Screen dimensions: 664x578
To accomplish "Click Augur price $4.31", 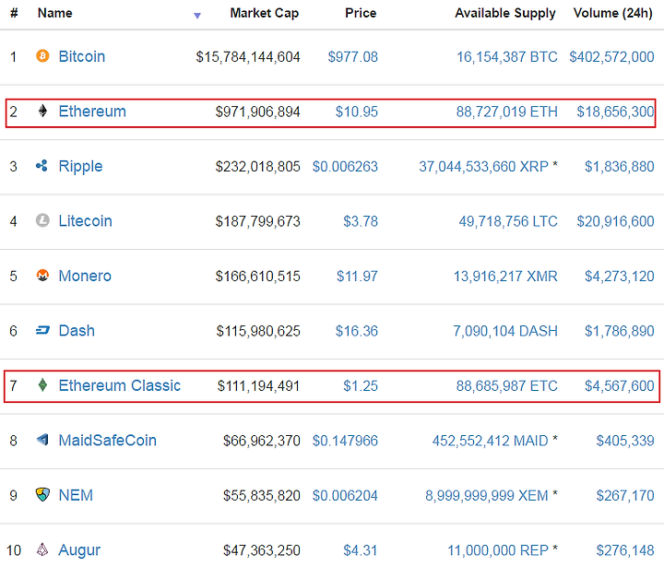I will click(360, 550).
